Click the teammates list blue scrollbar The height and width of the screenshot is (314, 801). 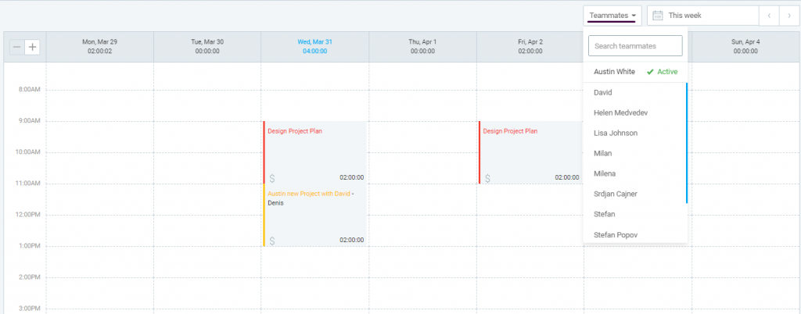(x=687, y=142)
